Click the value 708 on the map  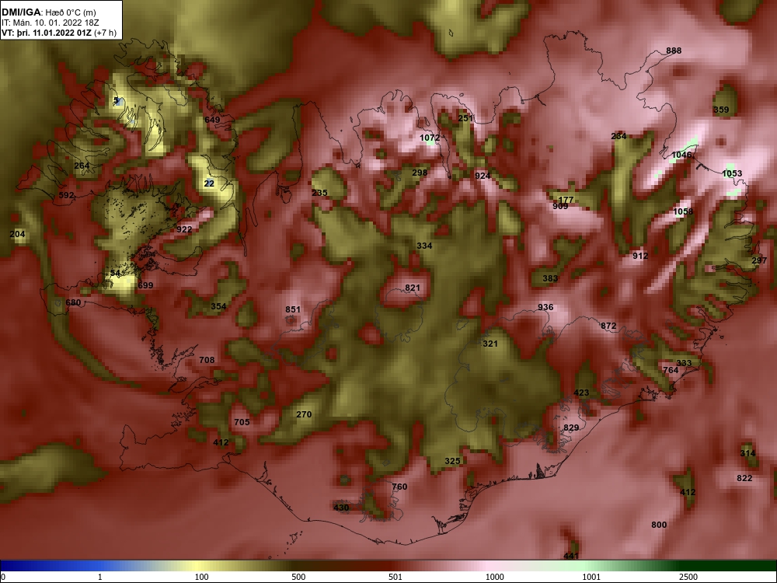coord(207,360)
